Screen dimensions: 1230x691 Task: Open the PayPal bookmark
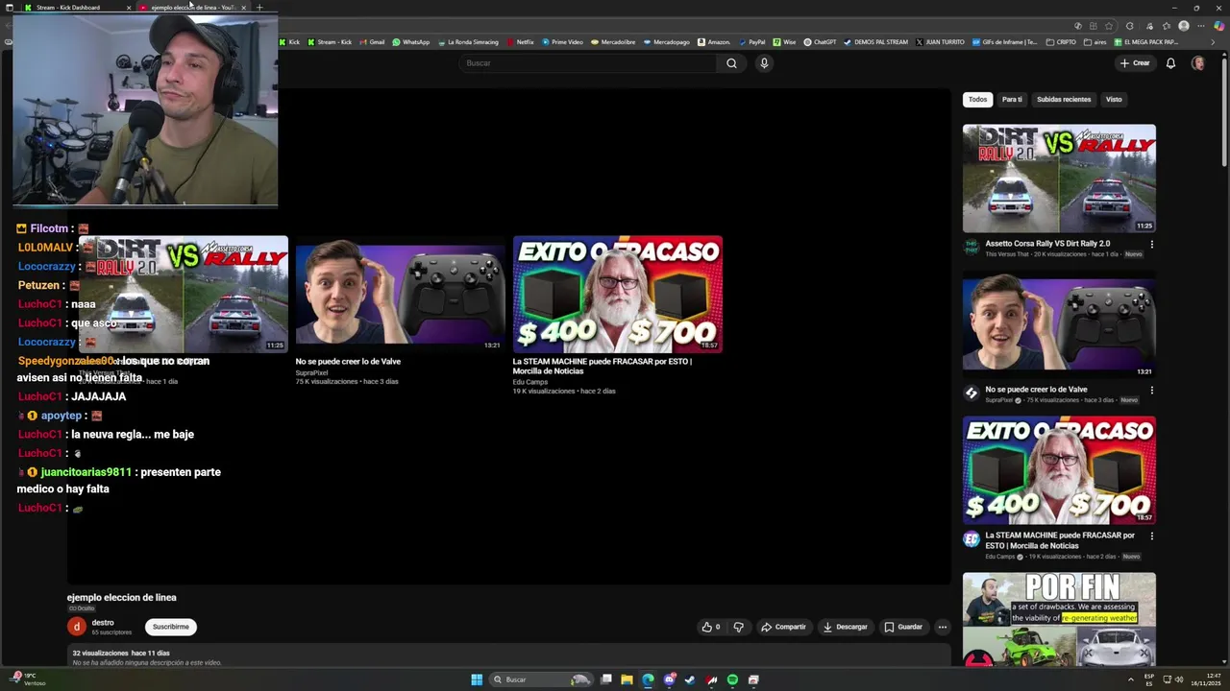click(751, 42)
